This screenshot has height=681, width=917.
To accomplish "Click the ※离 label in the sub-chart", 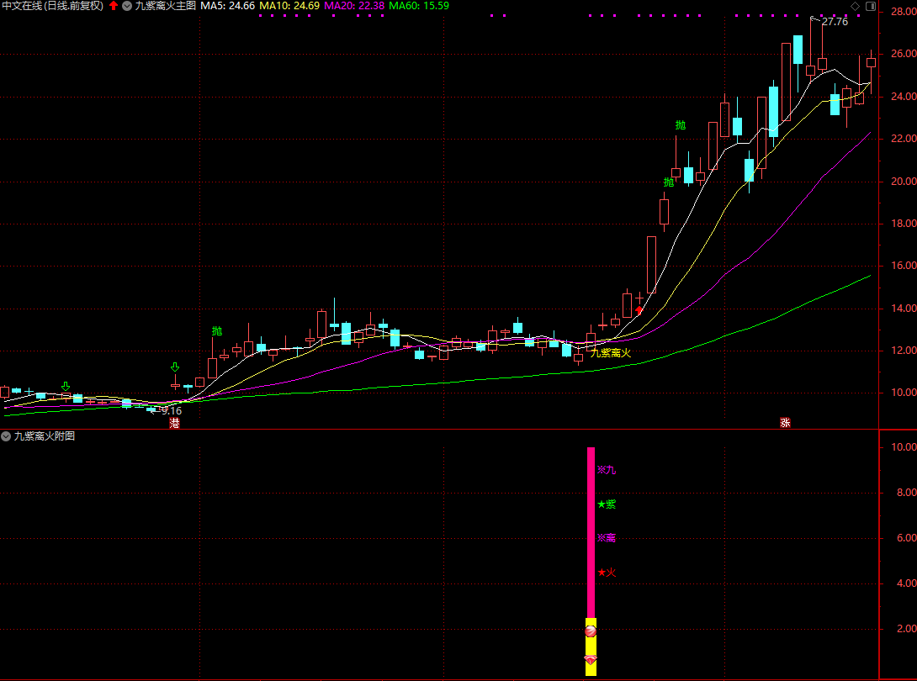I will 607,538.
